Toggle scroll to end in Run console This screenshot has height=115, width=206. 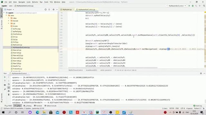point(9,88)
